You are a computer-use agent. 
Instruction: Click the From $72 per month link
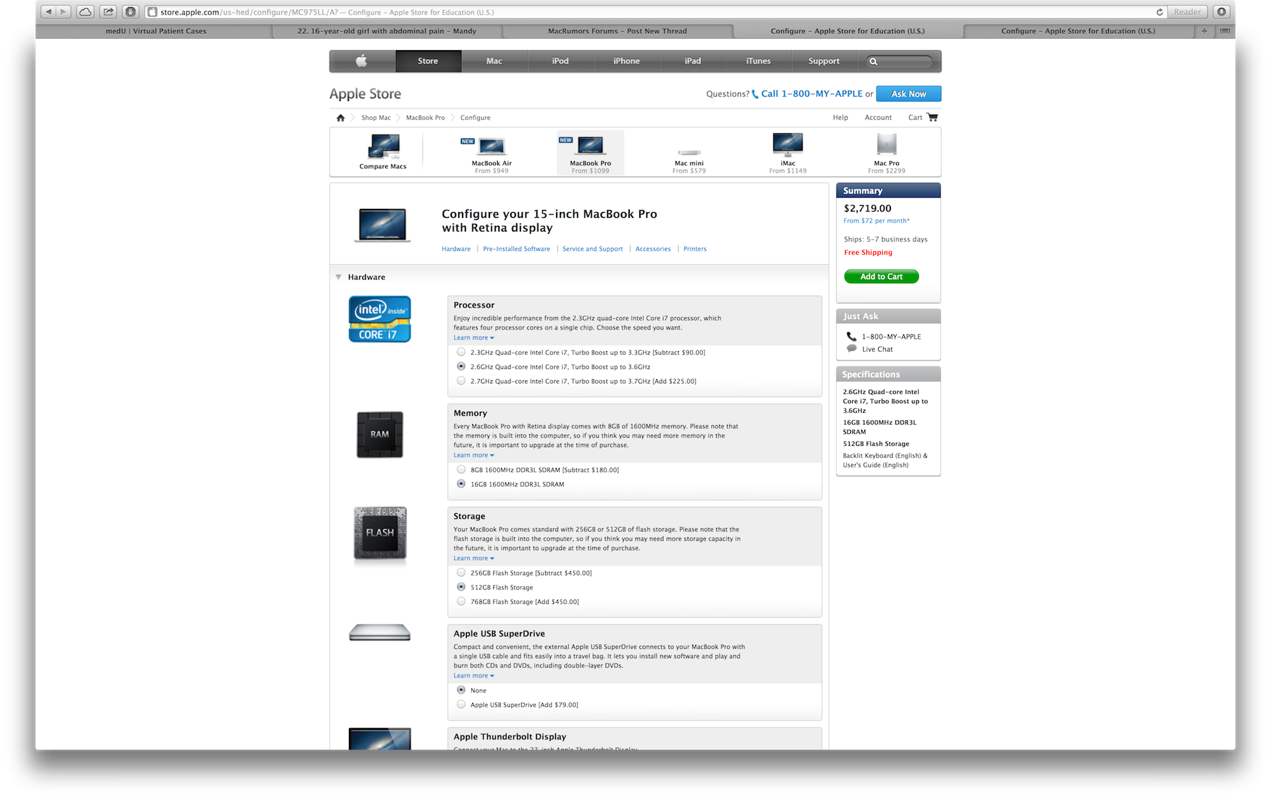tap(876, 221)
